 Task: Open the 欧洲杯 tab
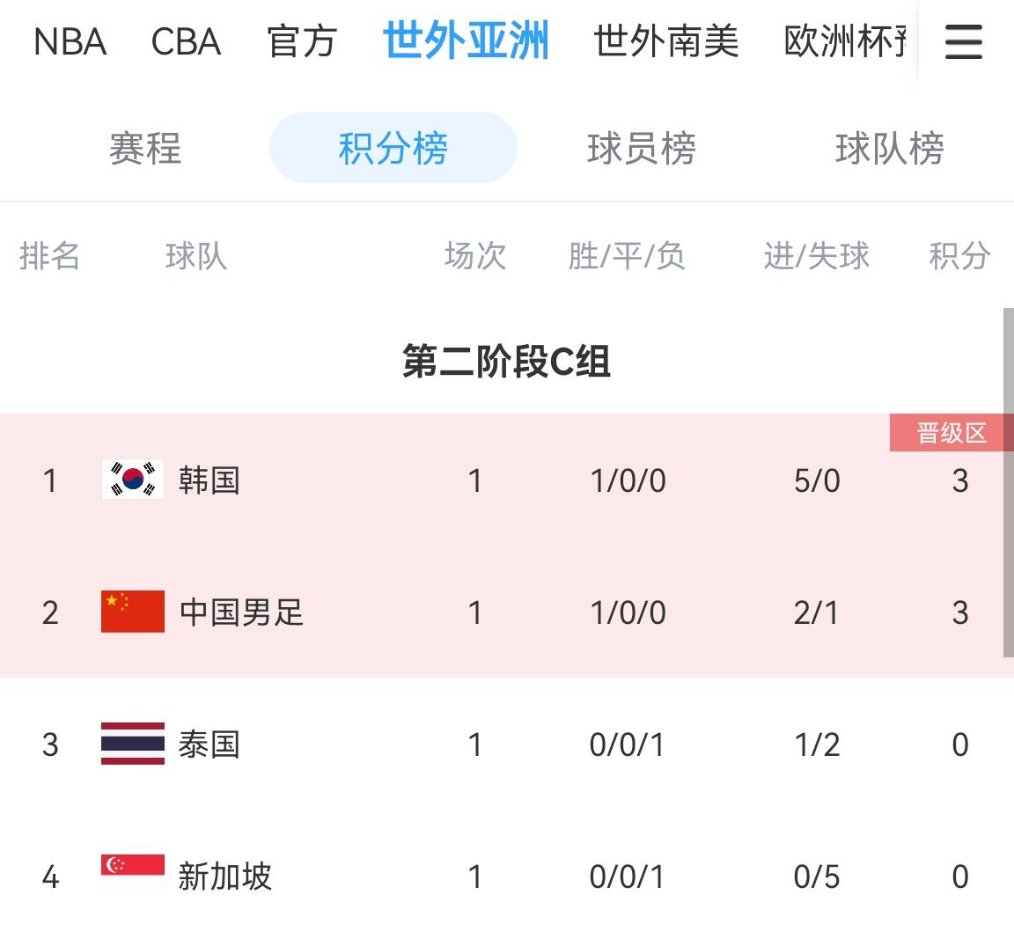845,41
